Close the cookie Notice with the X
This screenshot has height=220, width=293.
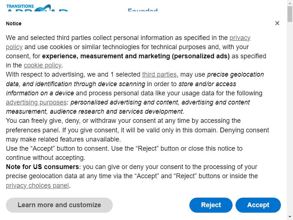pos(277,23)
